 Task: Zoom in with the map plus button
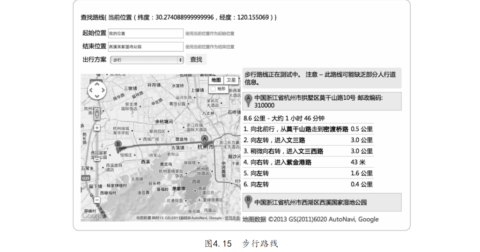coord(97,127)
